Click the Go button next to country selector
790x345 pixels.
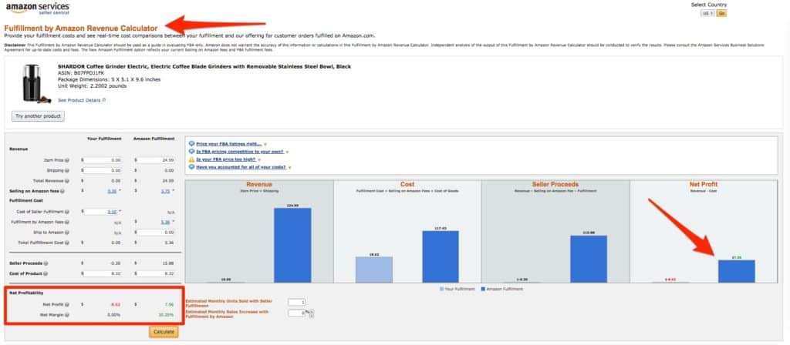pyautogui.click(x=721, y=14)
